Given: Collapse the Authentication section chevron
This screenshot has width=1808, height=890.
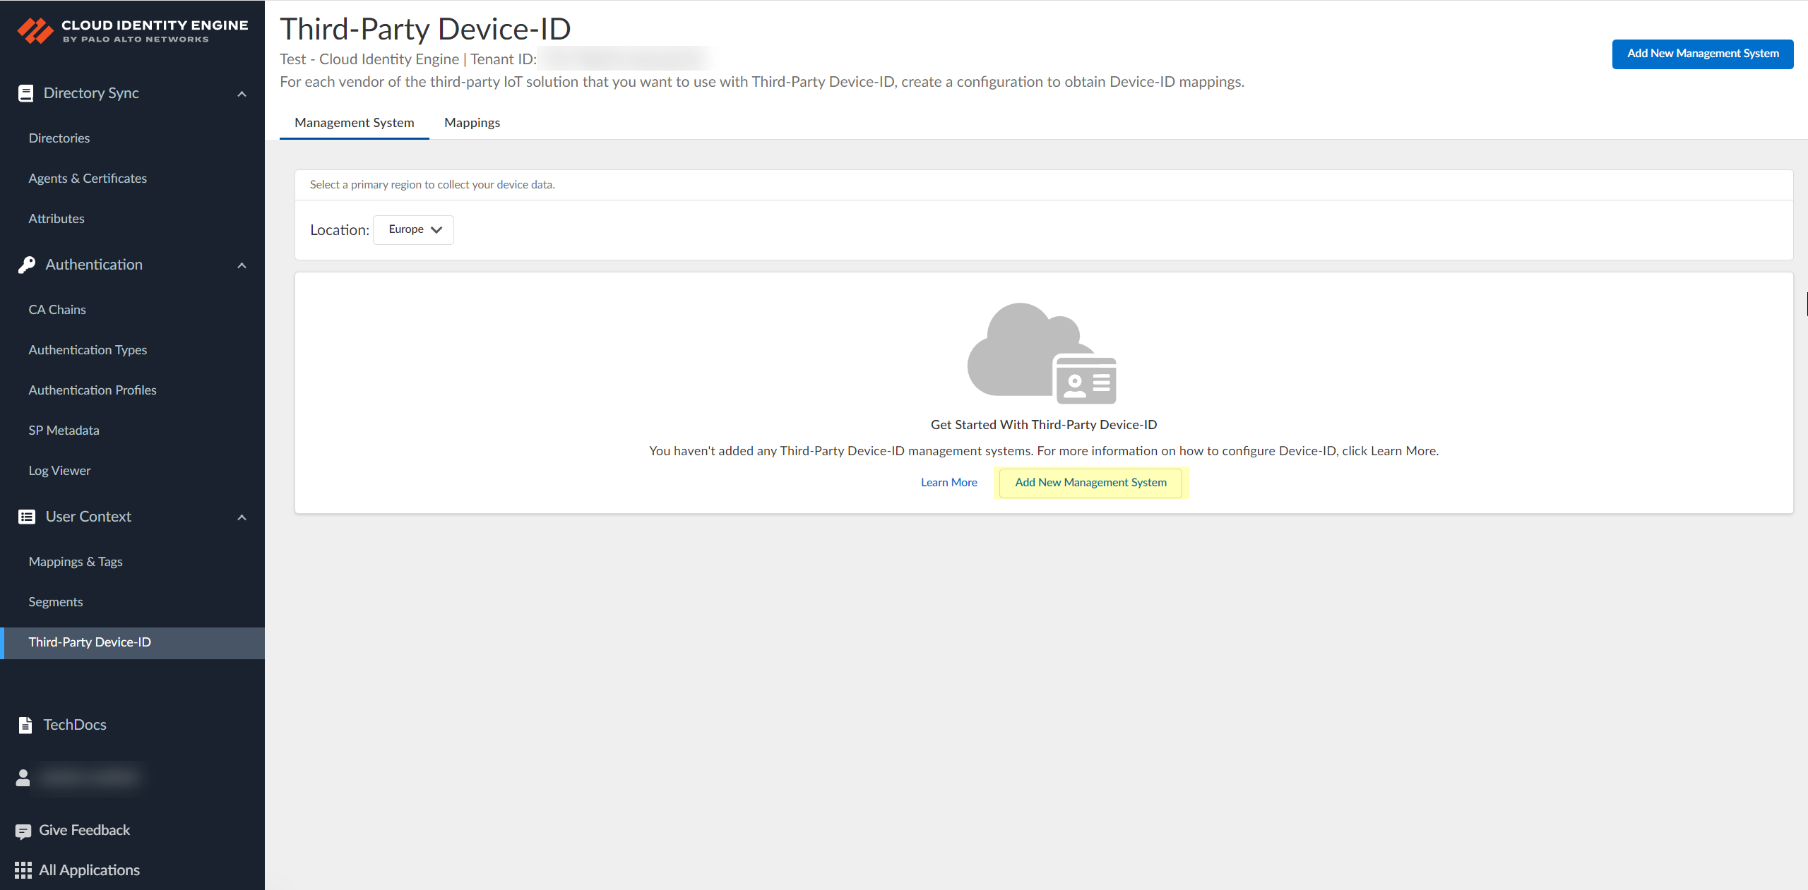Looking at the screenshot, I should (242, 265).
